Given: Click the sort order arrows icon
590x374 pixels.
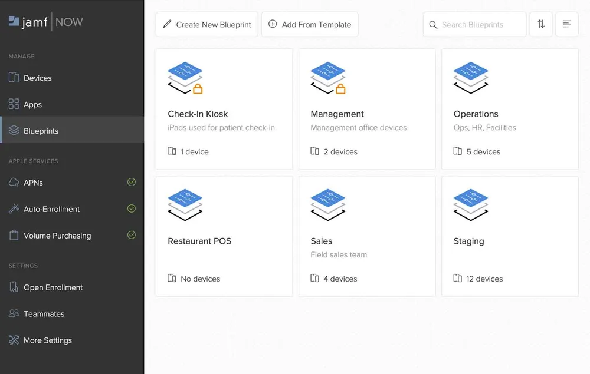Looking at the screenshot, I should coord(541,24).
